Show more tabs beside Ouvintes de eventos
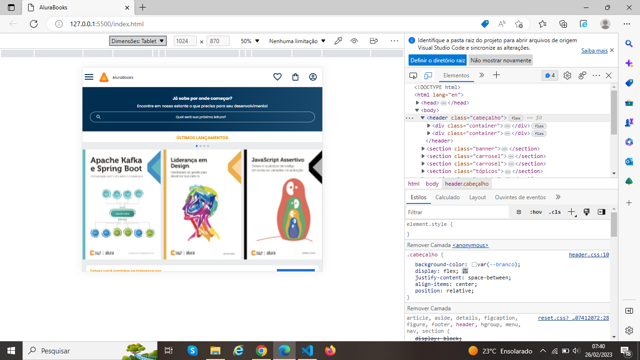The image size is (640, 360). (x=558, y=197)
